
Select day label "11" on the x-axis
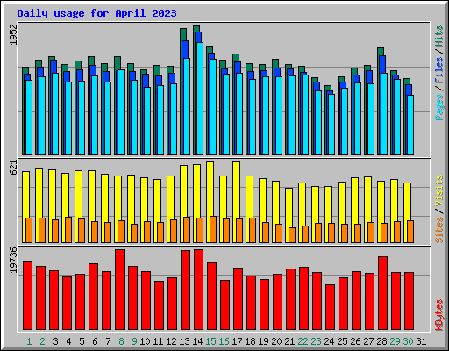coord(158,341)
